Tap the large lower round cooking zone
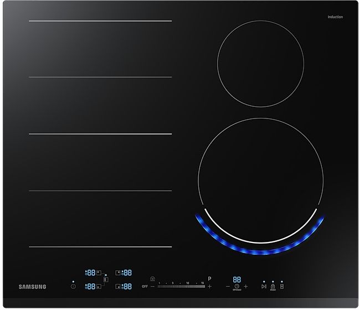 261,180
